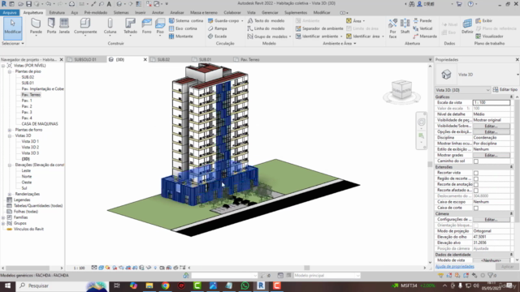The width and height of the screenshot is (520, 292).
Task: Choose the Rampa tool
Action: click(x=218, y=28)
